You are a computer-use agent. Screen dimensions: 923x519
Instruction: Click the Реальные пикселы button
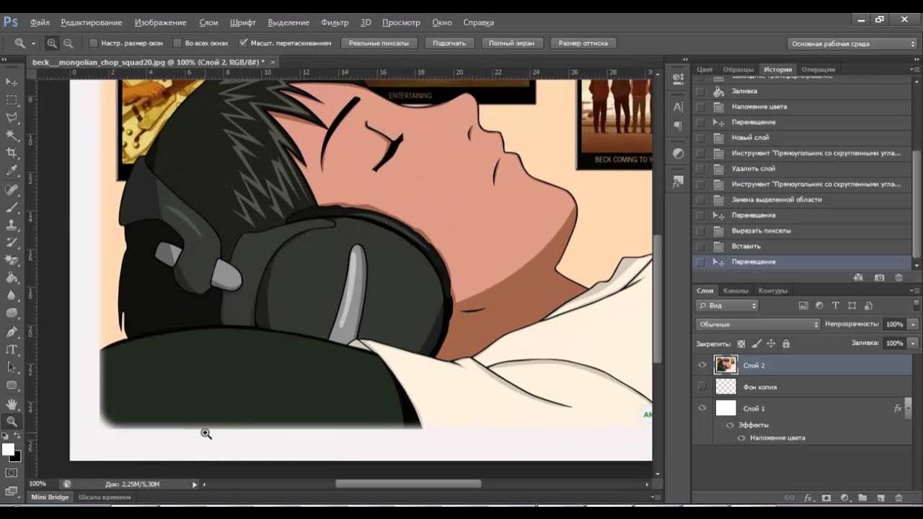coord(379,43)
